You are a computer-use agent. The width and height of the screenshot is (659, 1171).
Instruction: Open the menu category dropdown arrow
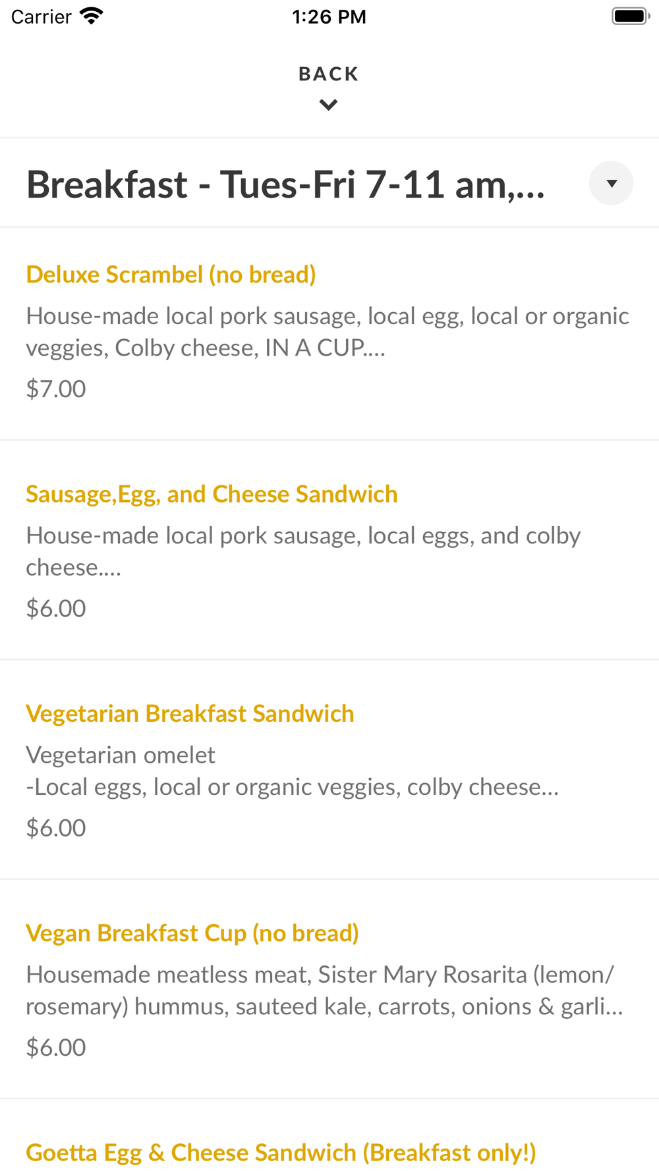point(611,183)
